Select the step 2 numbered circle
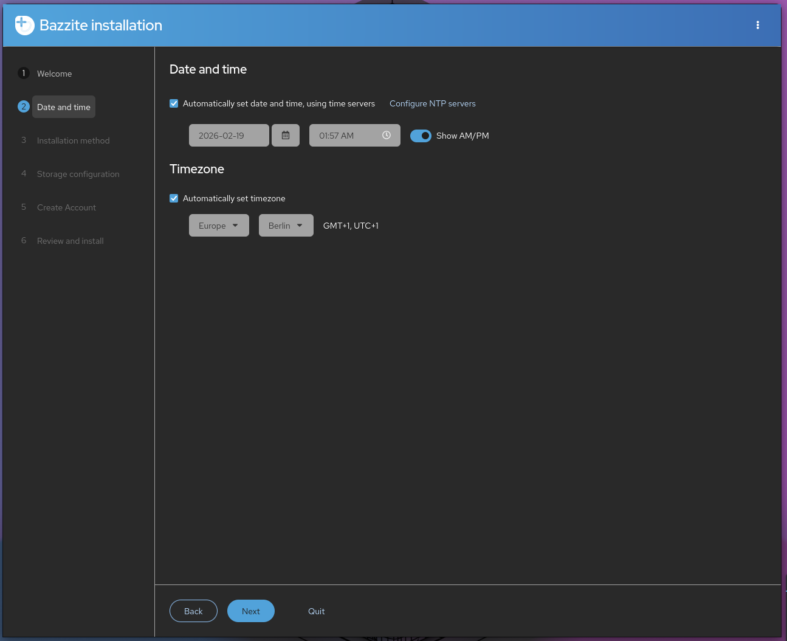This screenshot has height=641, width=787. [x=24, y=106]
